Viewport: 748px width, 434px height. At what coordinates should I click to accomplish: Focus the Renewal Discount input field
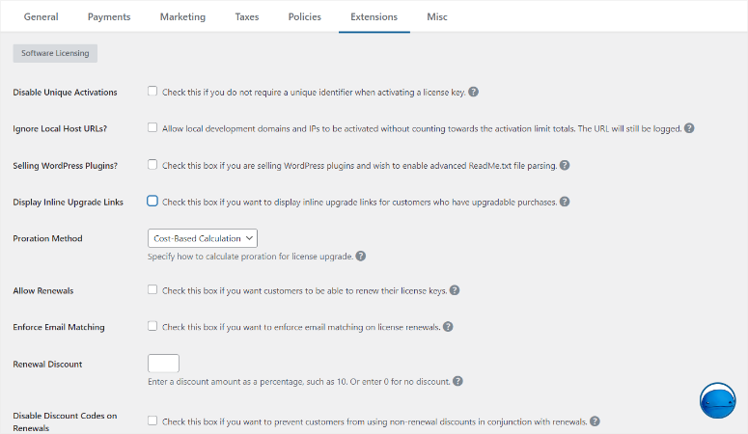click(163, 364)
